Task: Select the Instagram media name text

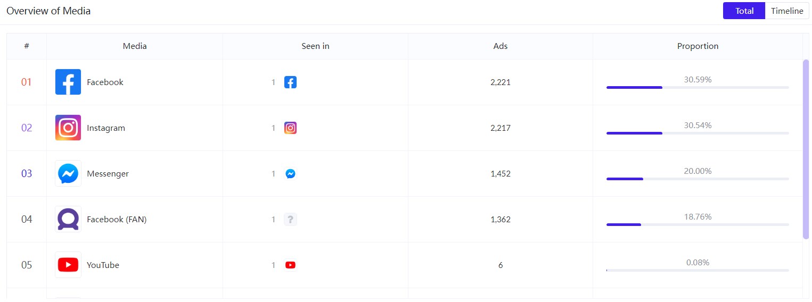Action: [106, 128]
